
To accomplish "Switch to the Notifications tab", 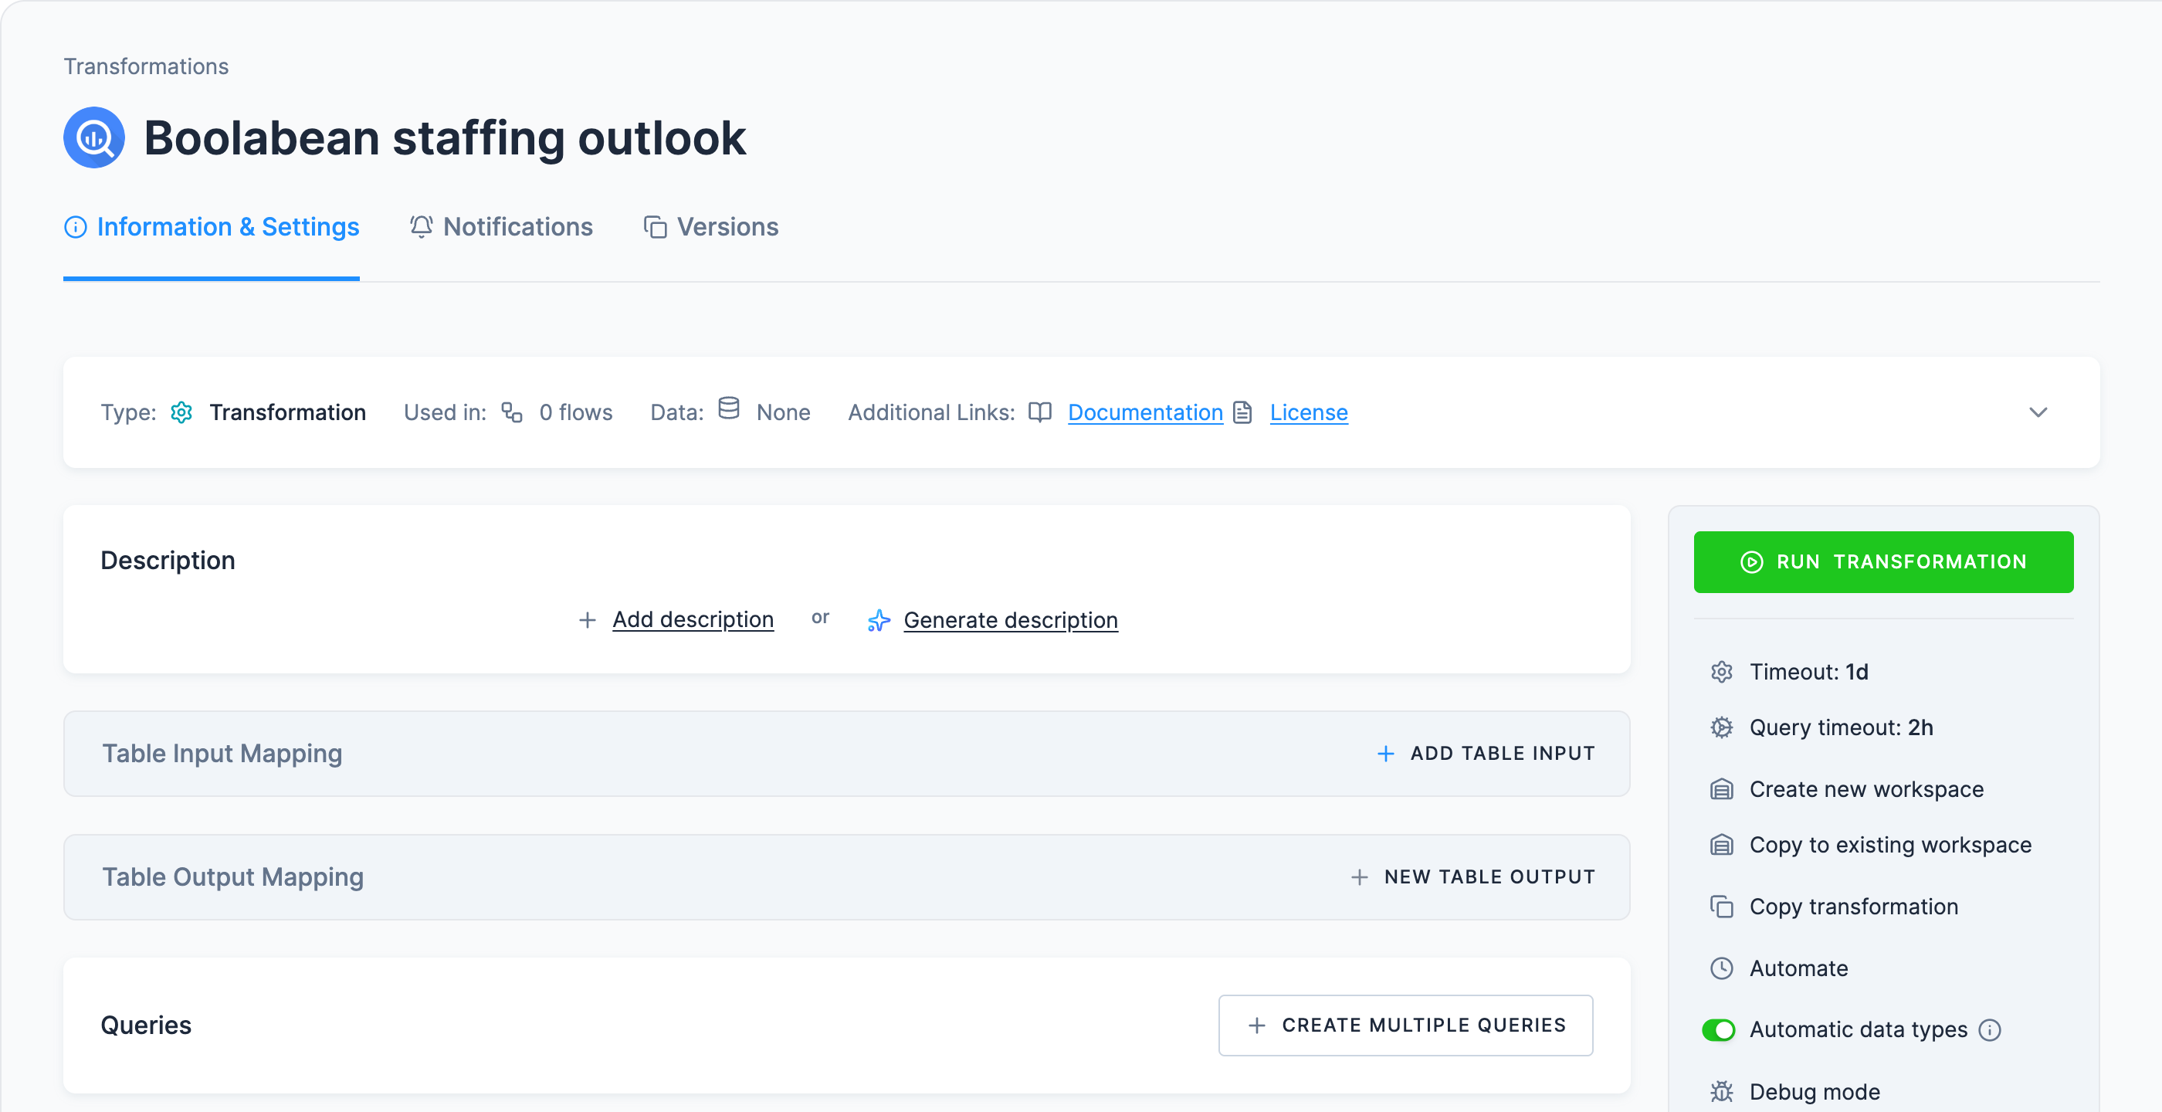I will point(501,228).
